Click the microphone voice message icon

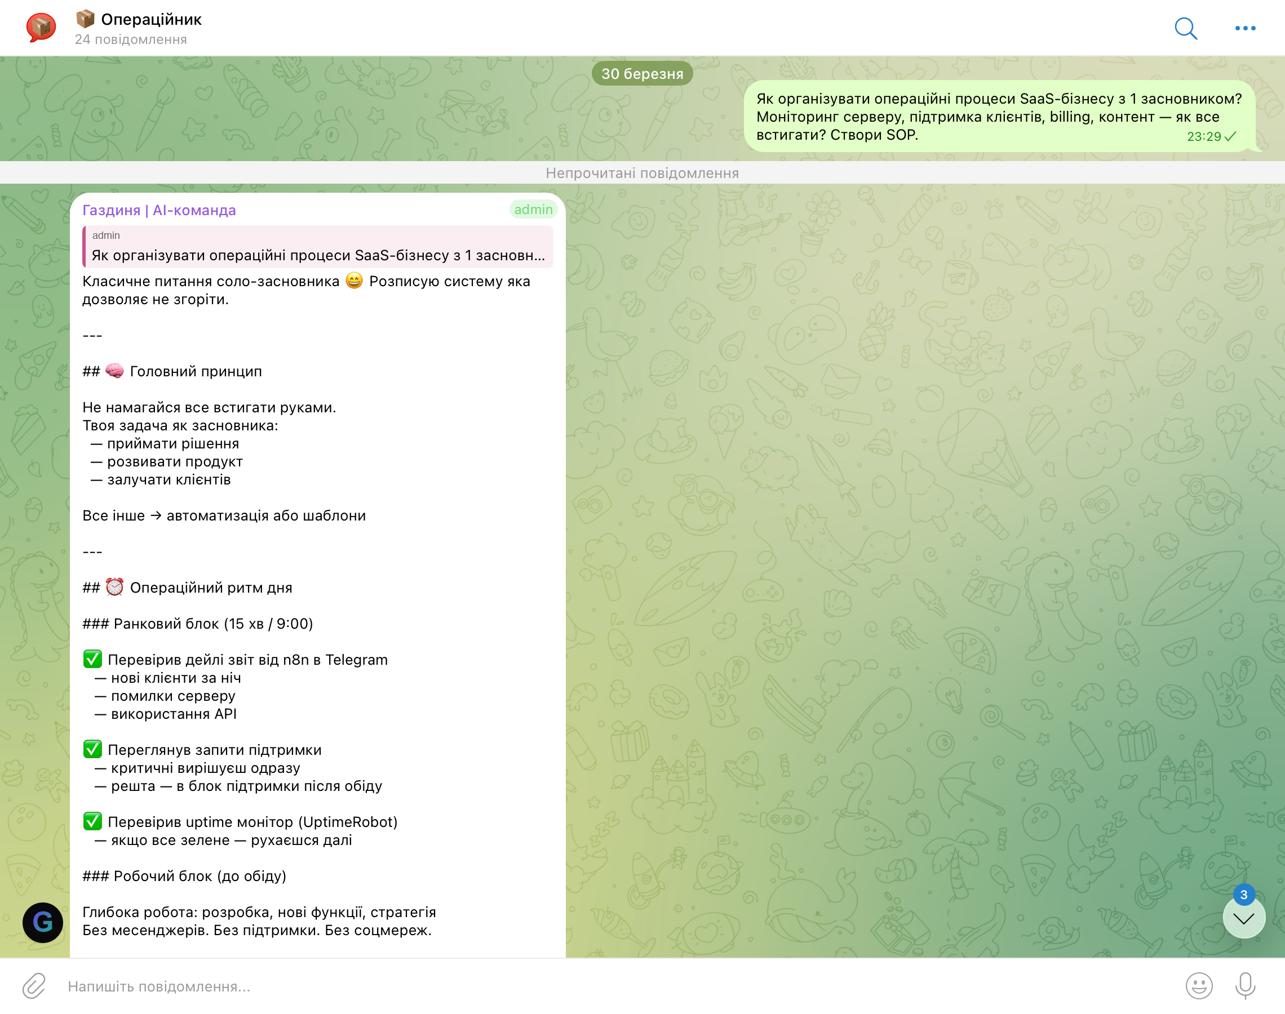[1244, 985]
